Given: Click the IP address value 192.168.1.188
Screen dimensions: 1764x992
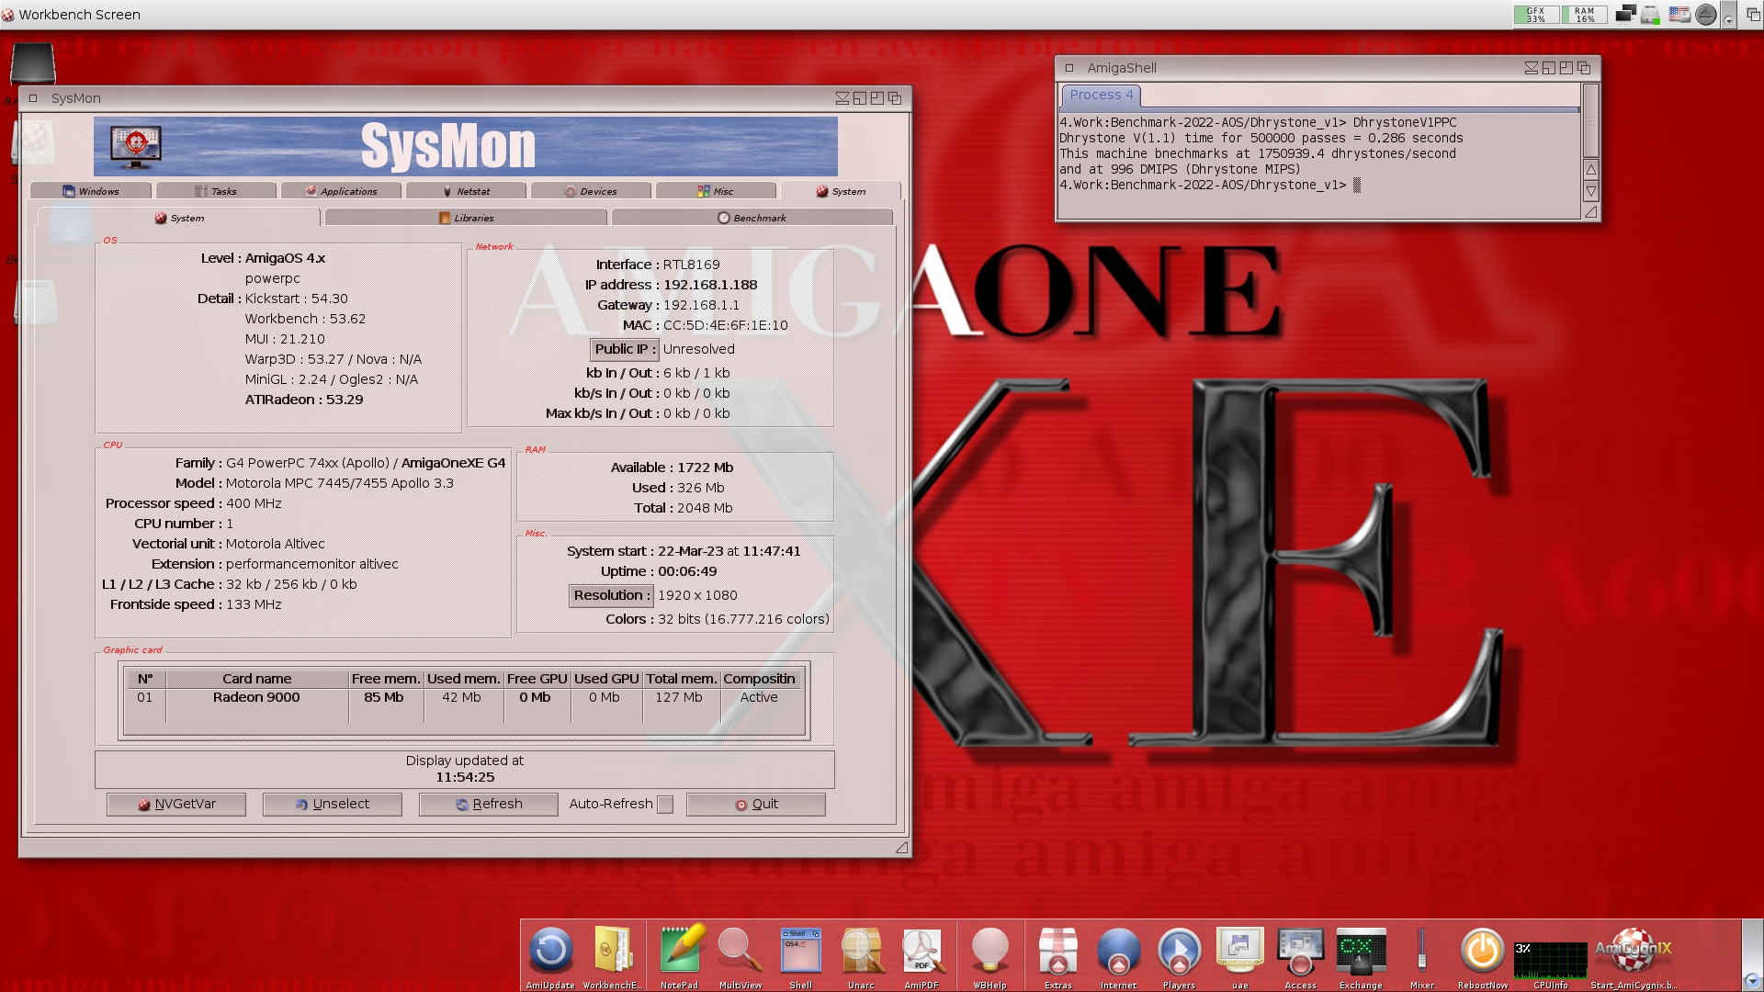Looking at the screenshot, I should [x=711, y=285].
